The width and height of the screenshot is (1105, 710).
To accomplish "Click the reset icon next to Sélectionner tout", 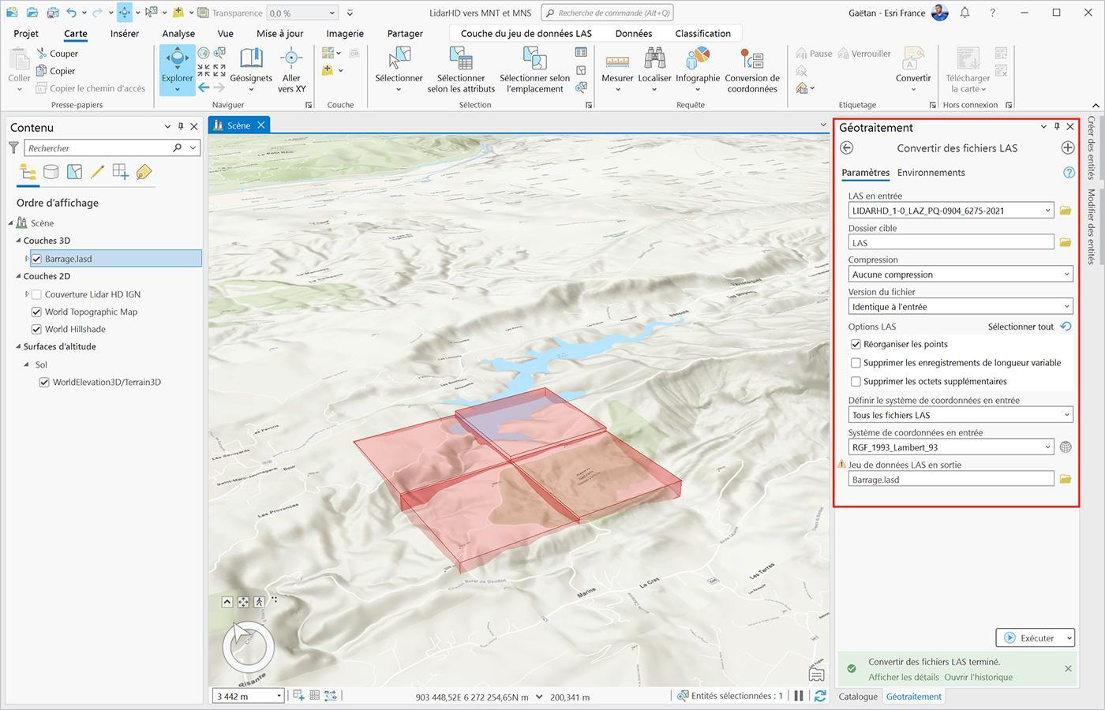I will point(1066,327).
